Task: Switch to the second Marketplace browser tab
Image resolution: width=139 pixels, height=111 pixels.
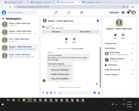Action: [43, 2]
